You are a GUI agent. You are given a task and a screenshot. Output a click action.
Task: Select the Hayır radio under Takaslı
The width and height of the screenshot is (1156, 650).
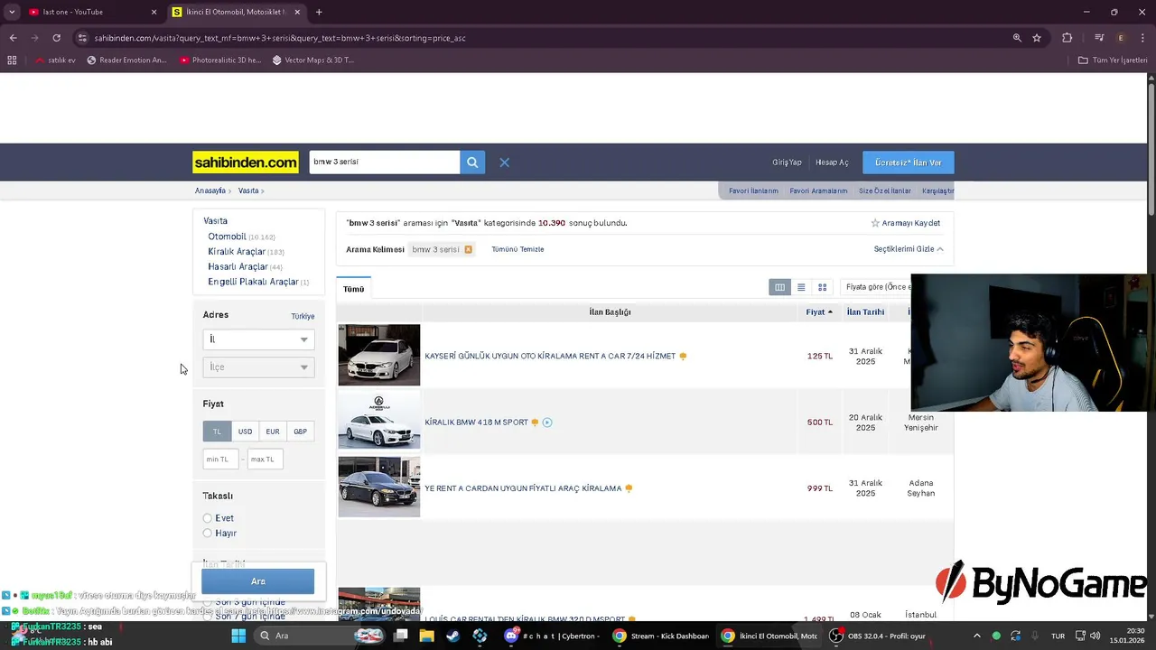click(208, 534)
